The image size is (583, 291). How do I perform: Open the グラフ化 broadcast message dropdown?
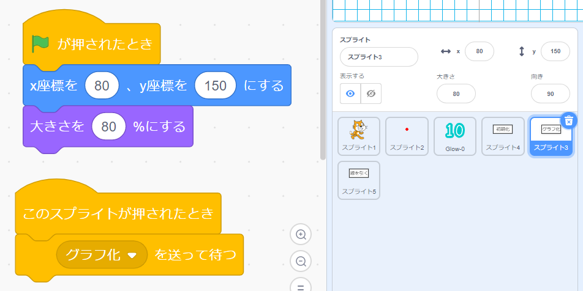(102, 254)
